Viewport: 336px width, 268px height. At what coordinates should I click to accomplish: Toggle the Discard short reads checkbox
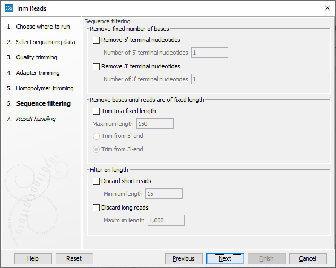[96, 181]
